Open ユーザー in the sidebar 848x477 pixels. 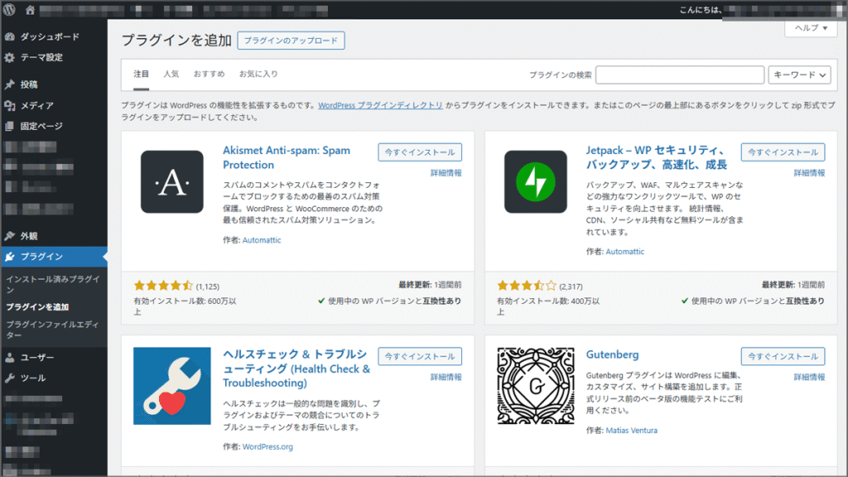pos(37,358)
